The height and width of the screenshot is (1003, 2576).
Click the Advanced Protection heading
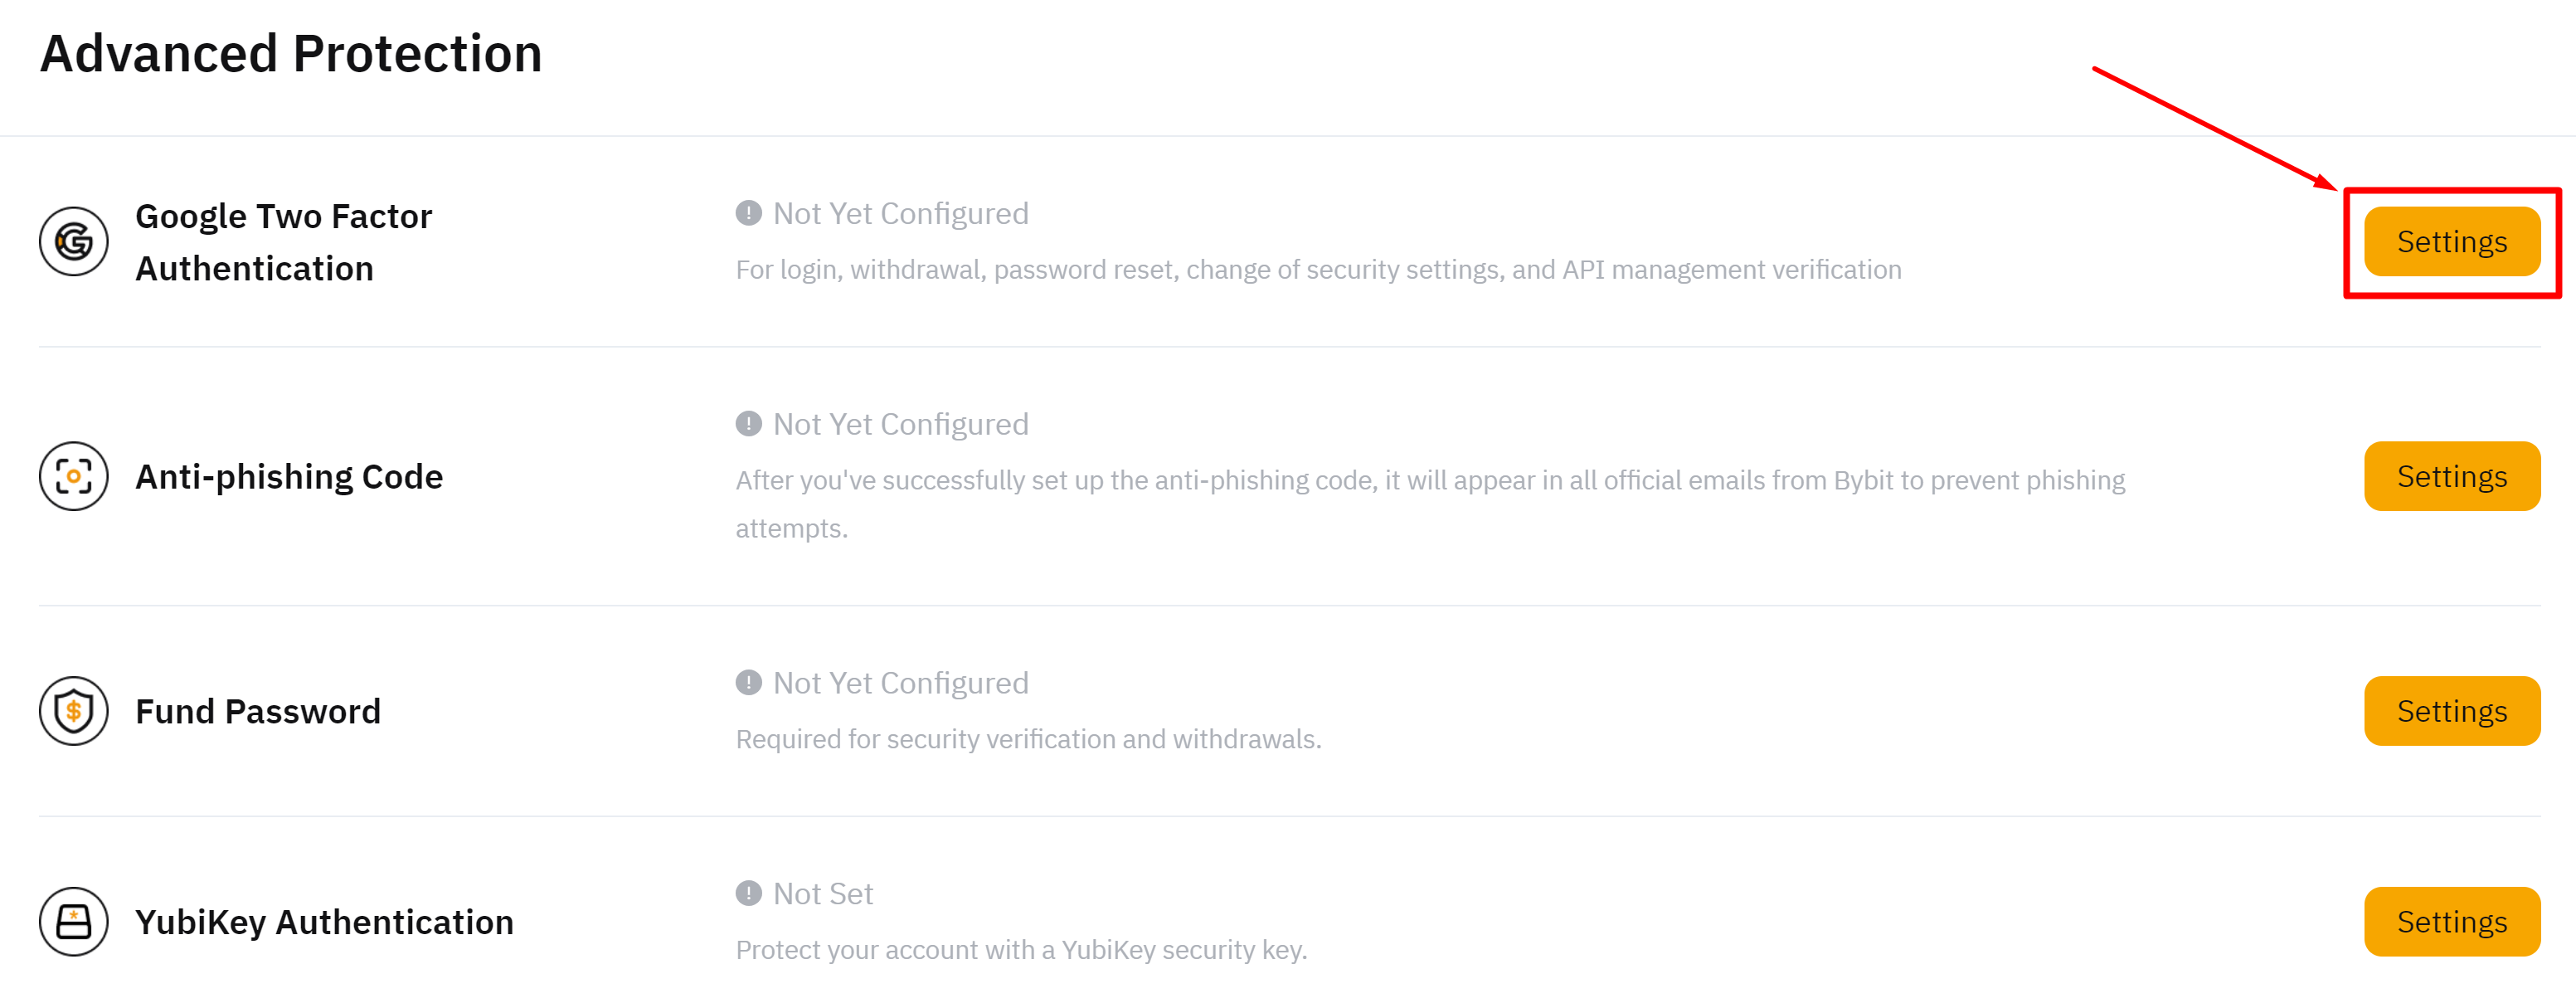(x=290, y=54)
